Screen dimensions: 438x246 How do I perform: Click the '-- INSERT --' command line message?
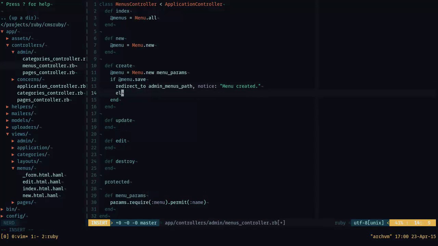[x=17, y=230]
